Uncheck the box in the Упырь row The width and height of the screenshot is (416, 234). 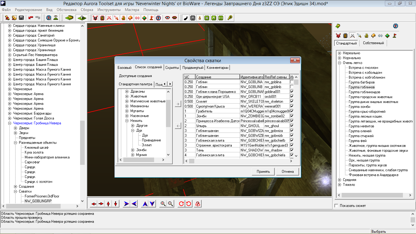(292, 126)
